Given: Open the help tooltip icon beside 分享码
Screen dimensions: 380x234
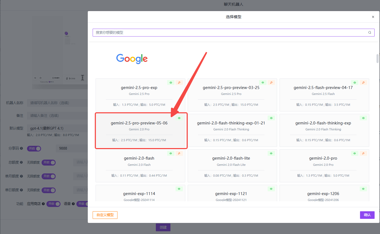Looking at the screenshot, I should [21, 148].
